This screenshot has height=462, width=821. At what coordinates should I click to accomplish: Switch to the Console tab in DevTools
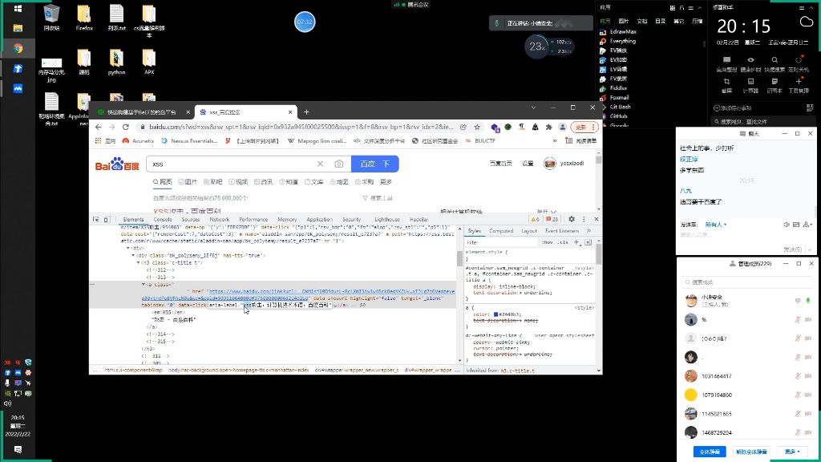point(163,220)
